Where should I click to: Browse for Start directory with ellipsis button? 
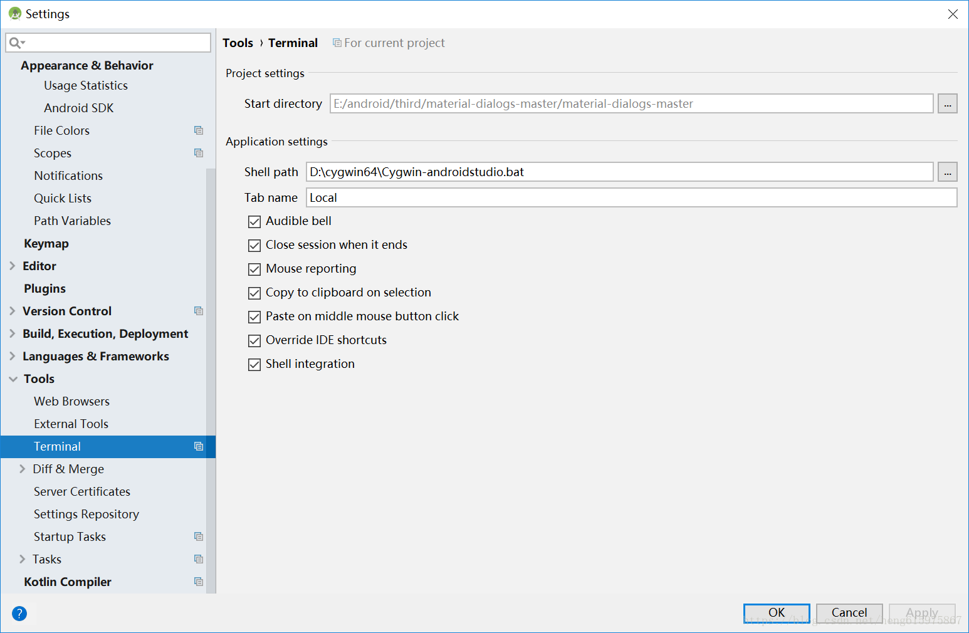pos(947,103)
